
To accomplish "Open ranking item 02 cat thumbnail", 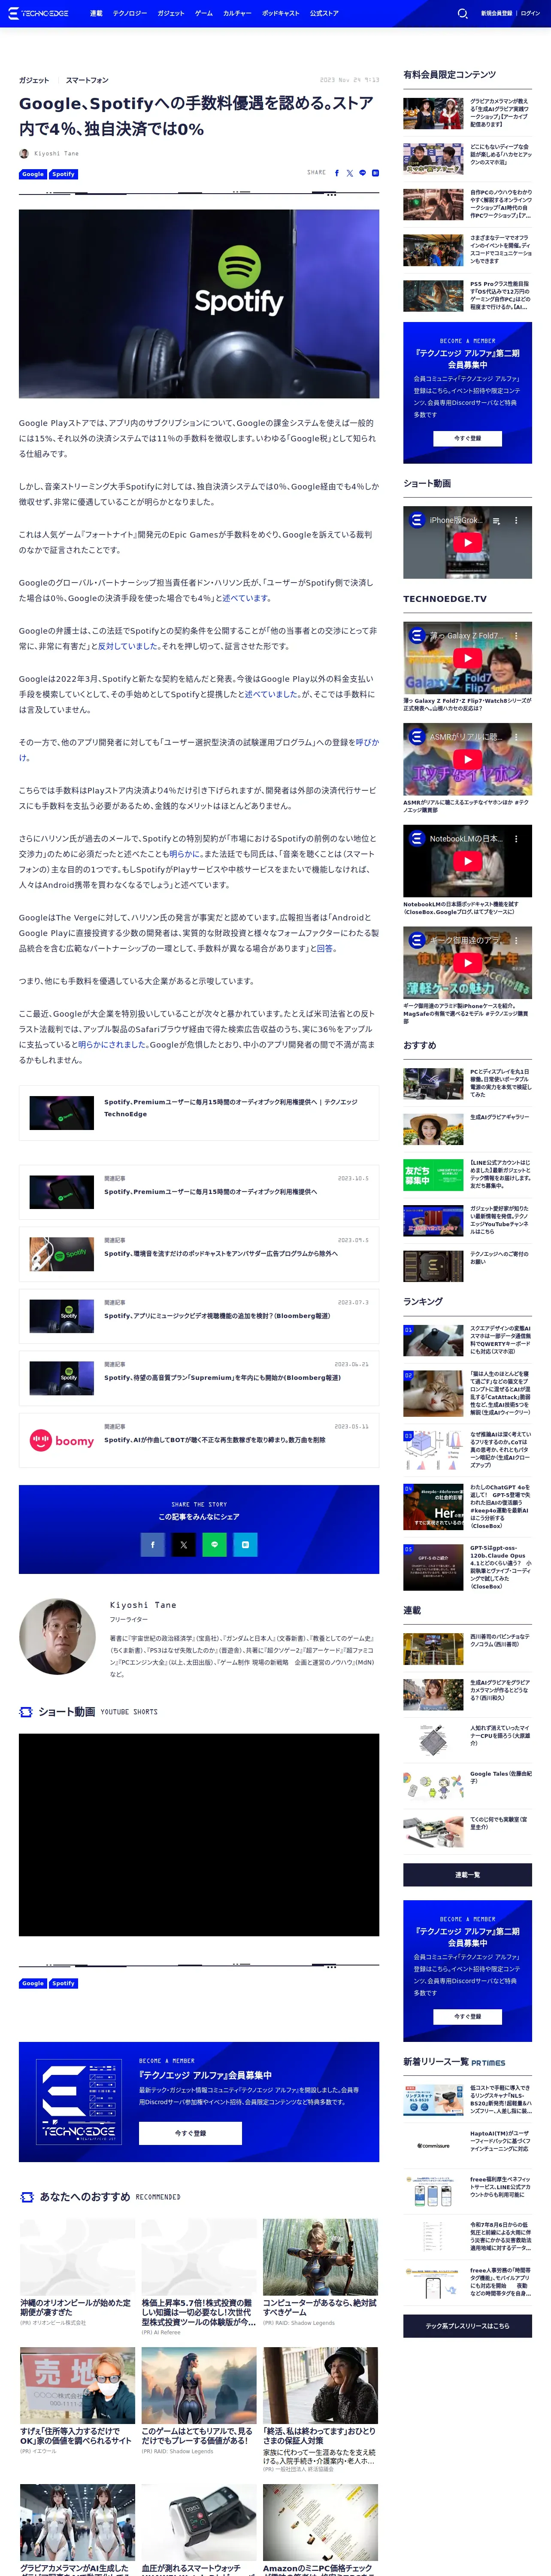I will click(433, 1394).
